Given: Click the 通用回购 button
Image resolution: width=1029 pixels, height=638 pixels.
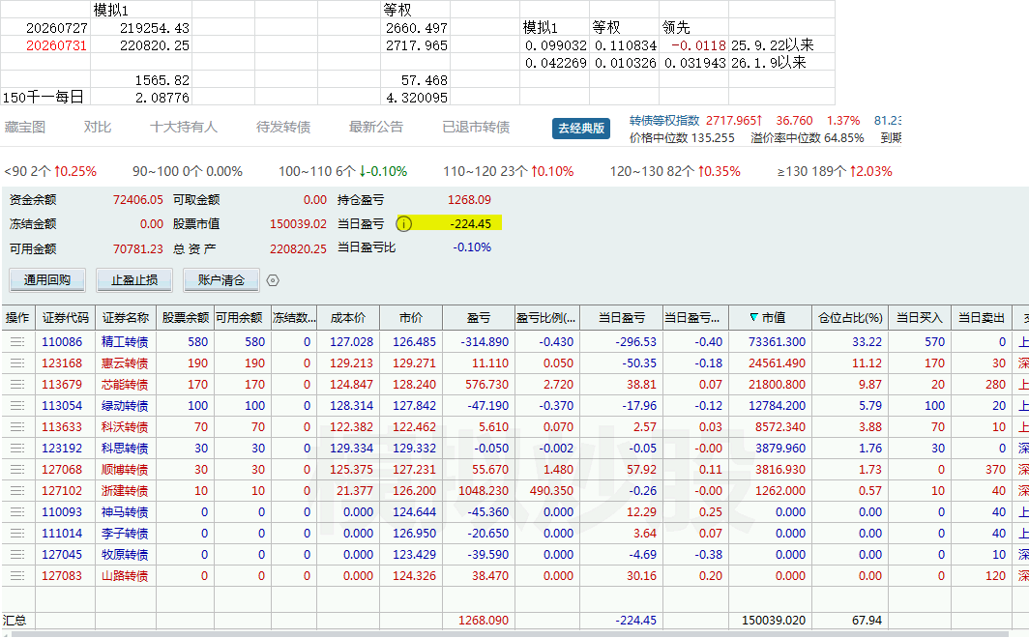Looking at the screenshot, I should [47, 280].
